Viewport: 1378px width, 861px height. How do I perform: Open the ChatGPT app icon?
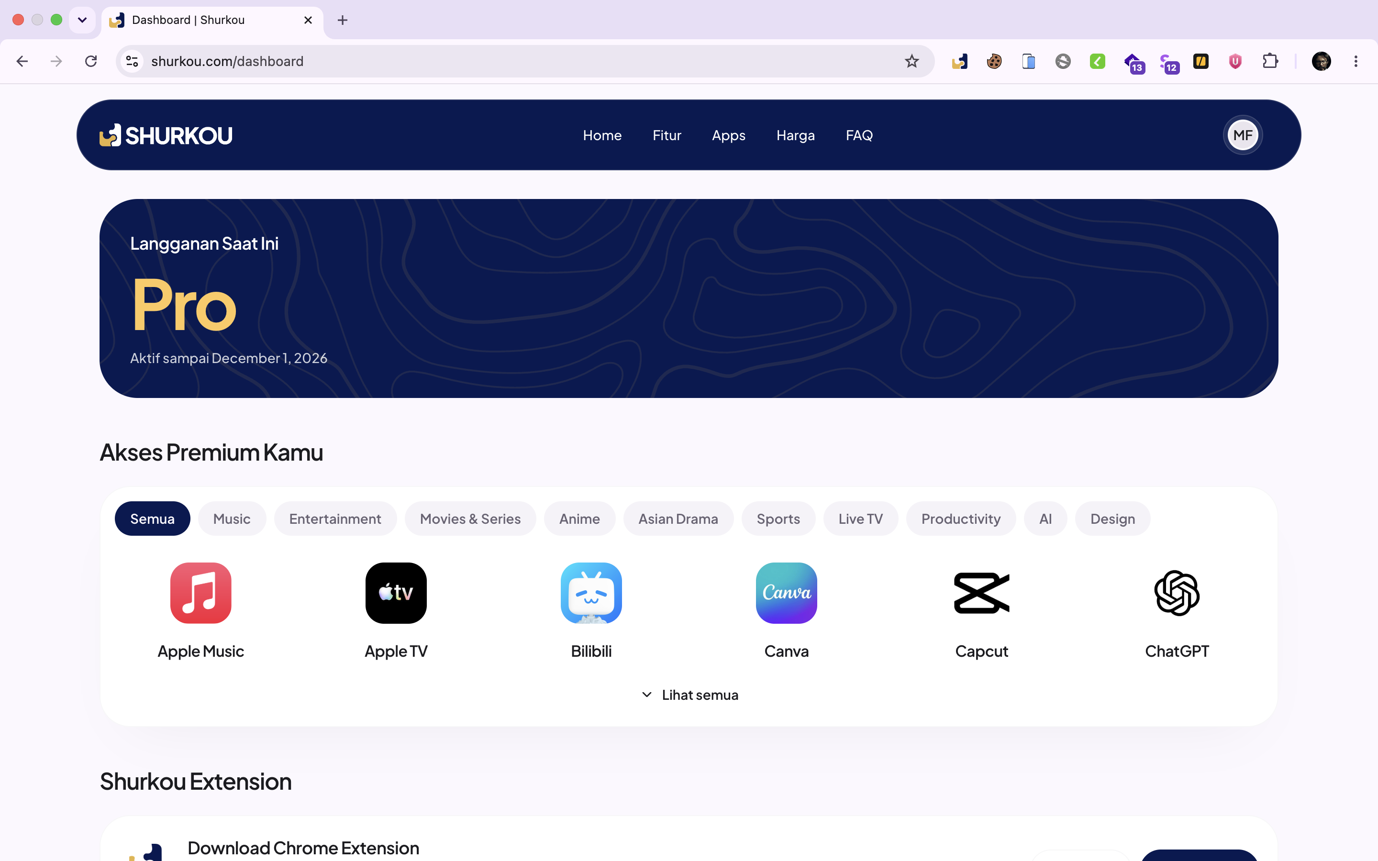pos(1177,593)
